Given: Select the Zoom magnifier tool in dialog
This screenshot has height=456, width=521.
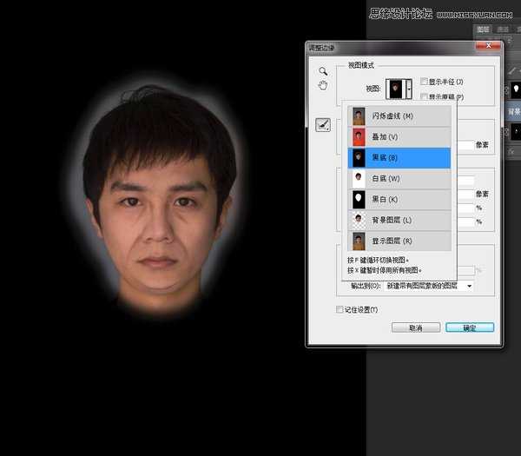Looking at the screenshot, I should [322, 70].
